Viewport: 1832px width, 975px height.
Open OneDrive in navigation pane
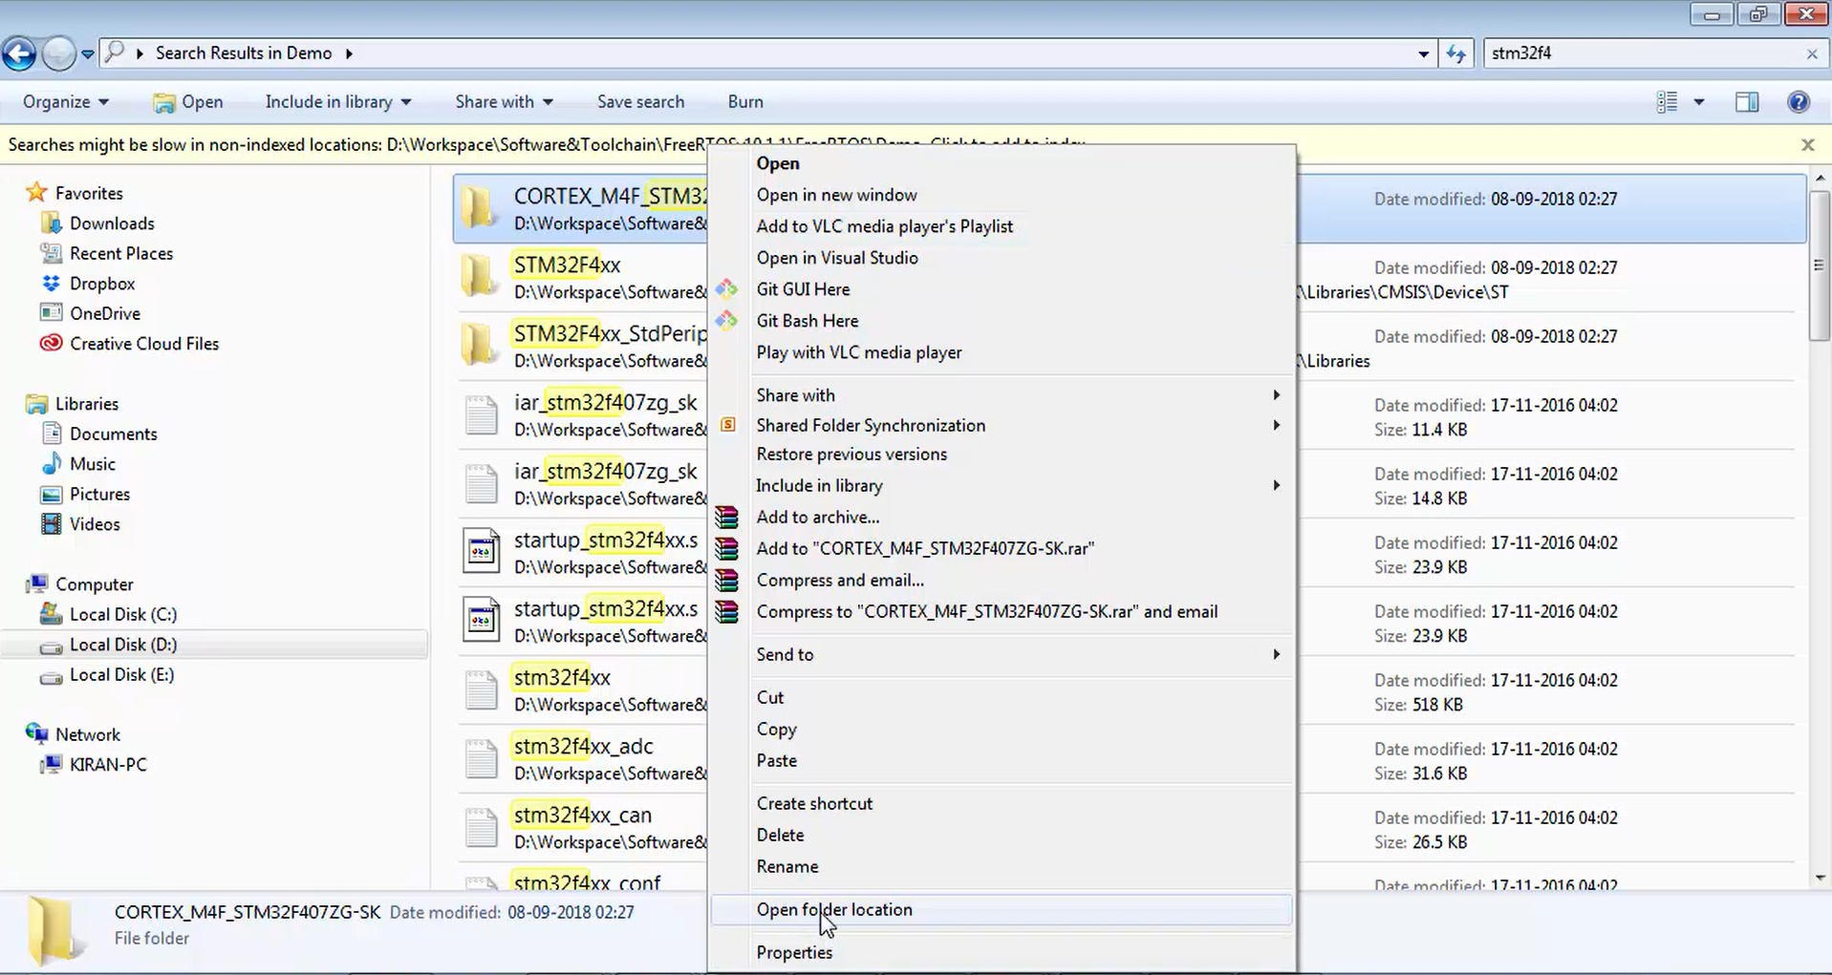105,313
